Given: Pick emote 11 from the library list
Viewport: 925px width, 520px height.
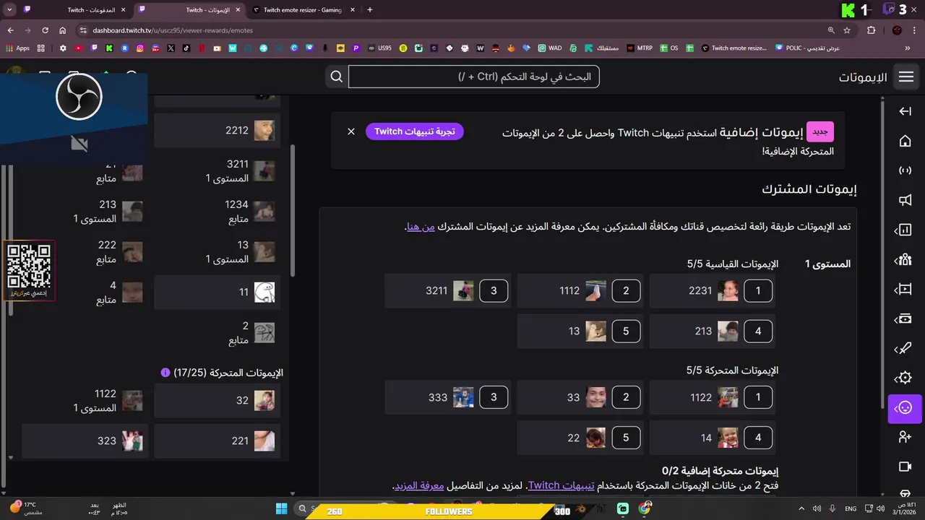Looking at the screenshot, I should 218,292.
